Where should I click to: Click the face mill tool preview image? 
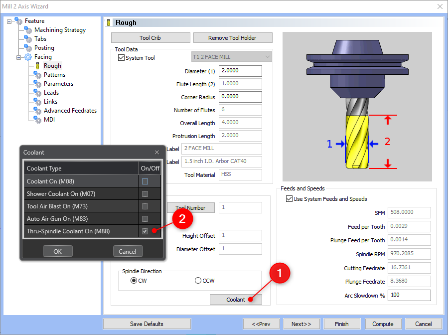click(357, 107)
